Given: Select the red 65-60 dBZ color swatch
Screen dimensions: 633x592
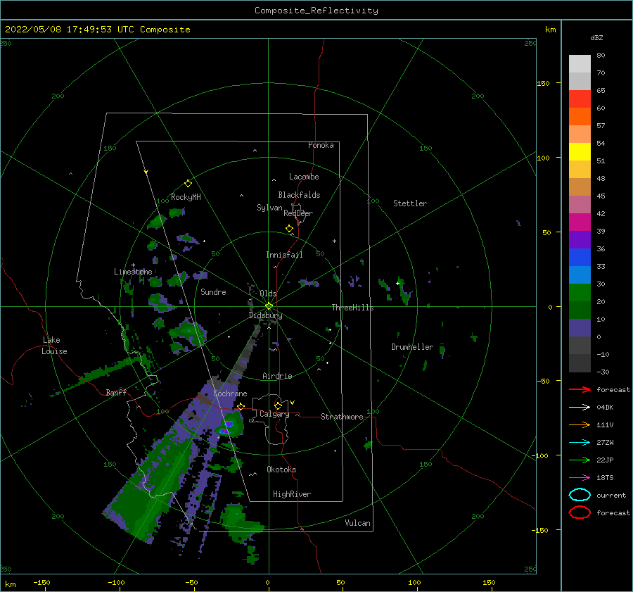Looking at the screenshot, I should (x=580, y=99).
